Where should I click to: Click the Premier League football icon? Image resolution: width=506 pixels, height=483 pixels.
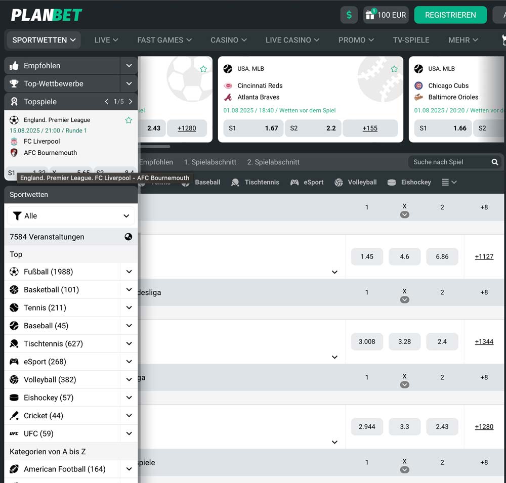(14, 120)
